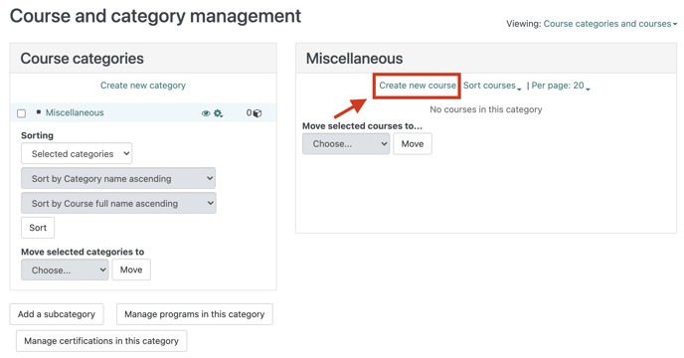684x358 pixels.
Task: Tick the Miscellaneous category checkbox
Action: (x=22, y=113)
